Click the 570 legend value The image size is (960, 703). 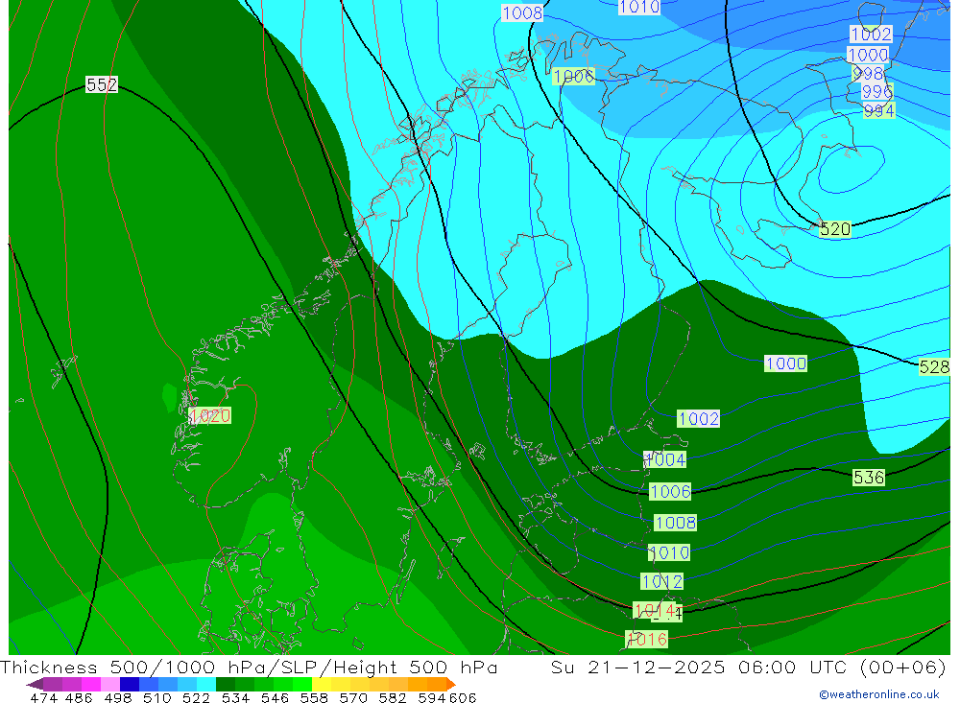(353, 697)
